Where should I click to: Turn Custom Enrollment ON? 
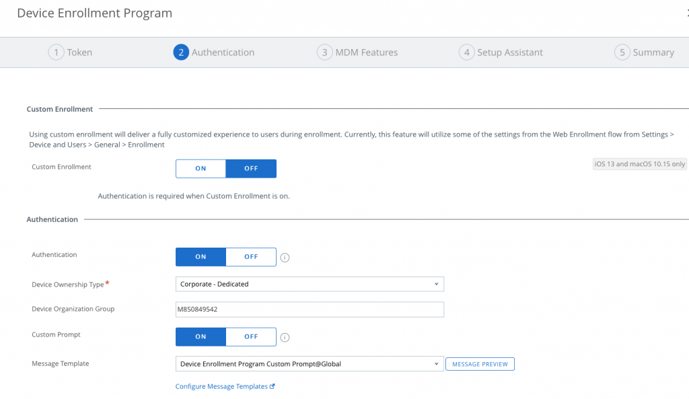click(201, 168)
